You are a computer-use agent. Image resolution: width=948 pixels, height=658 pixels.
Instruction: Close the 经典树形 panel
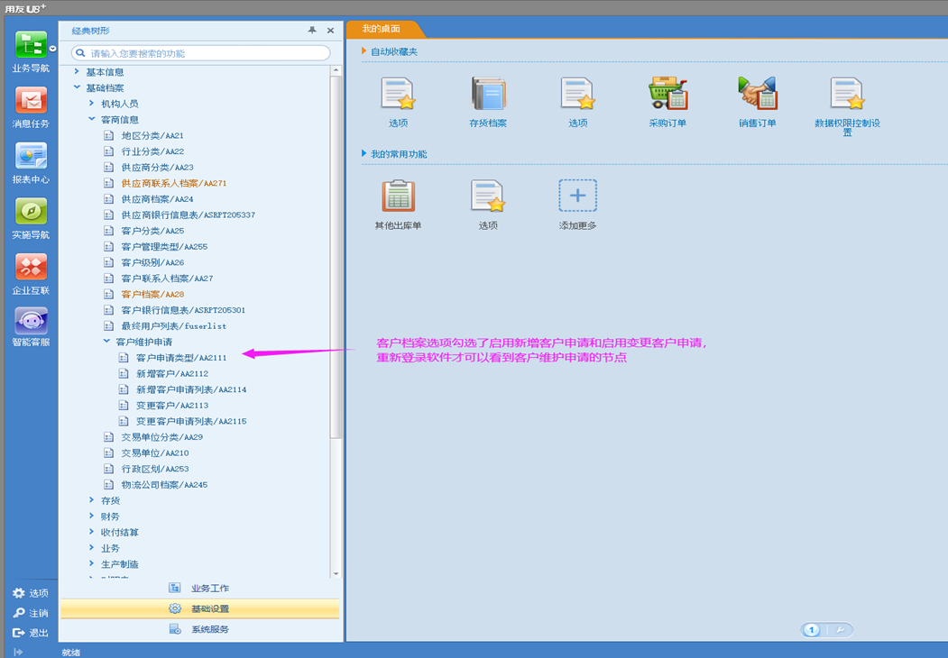pos(330,31)
